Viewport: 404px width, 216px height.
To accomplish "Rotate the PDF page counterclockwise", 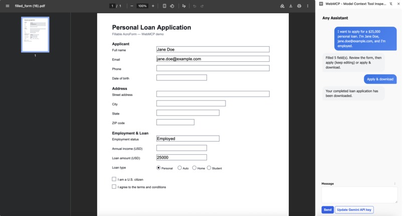I will (172, 6).
